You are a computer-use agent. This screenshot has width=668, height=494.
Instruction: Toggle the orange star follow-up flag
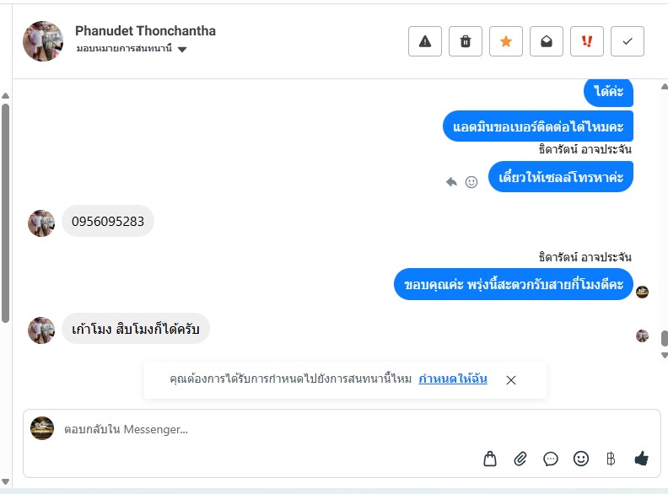click(506, 41)
